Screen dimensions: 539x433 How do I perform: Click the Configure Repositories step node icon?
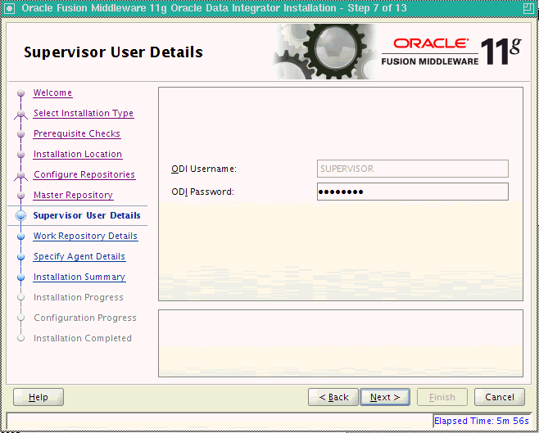21,175
